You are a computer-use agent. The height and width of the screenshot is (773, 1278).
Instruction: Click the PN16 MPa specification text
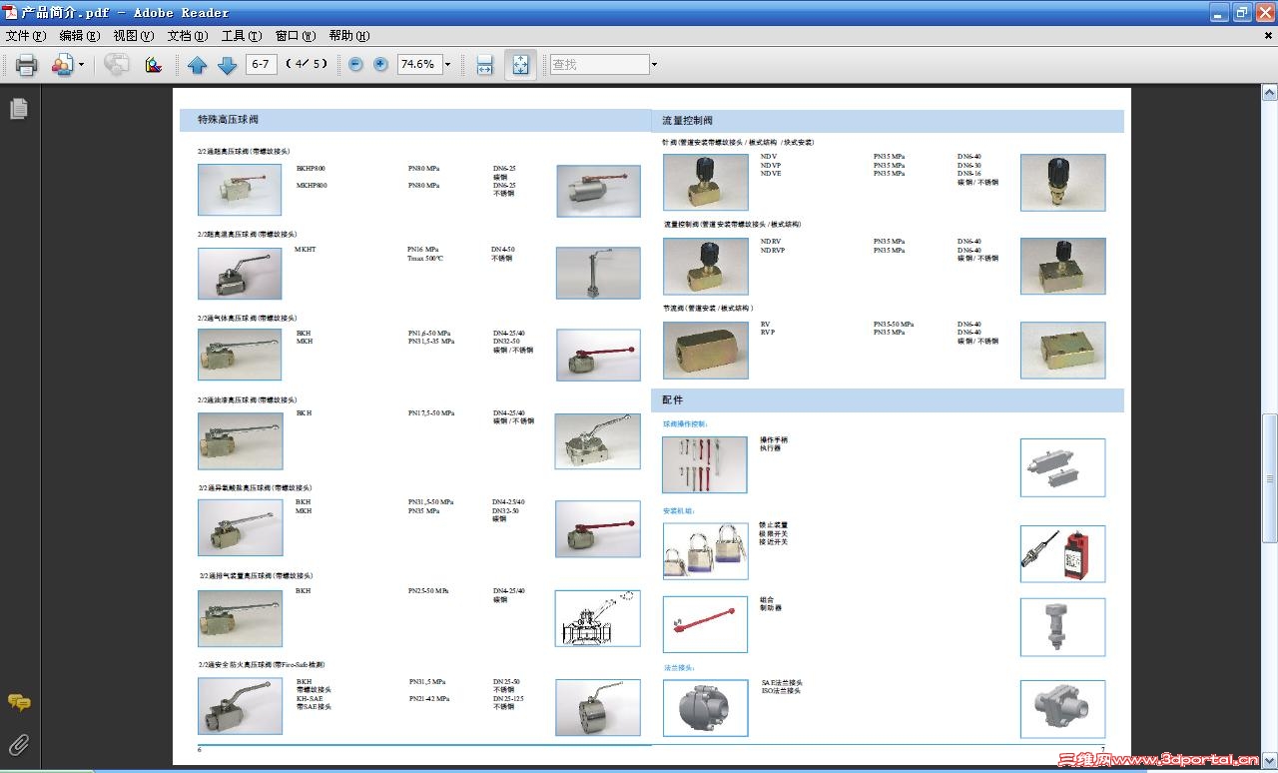click(x=422, y=249)
